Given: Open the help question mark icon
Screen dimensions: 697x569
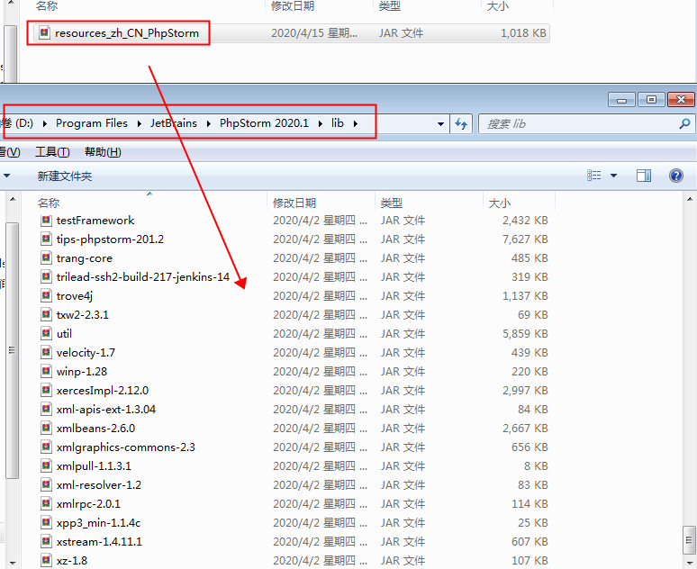Looking at the screenshot, I should [675, 176].
